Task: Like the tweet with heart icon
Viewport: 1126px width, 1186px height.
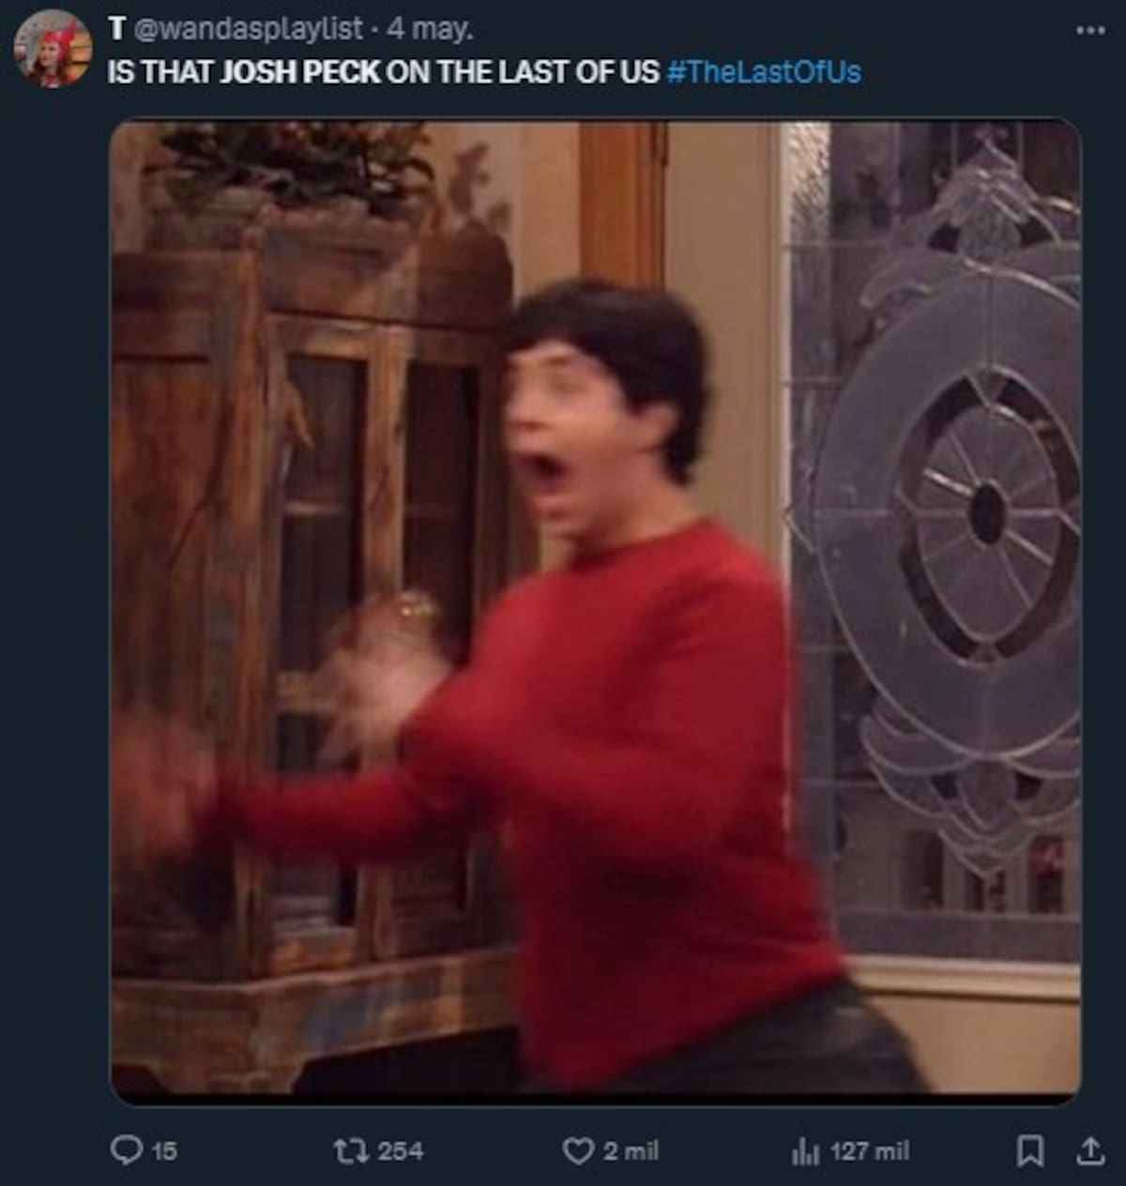Action: pos(578,1150)
